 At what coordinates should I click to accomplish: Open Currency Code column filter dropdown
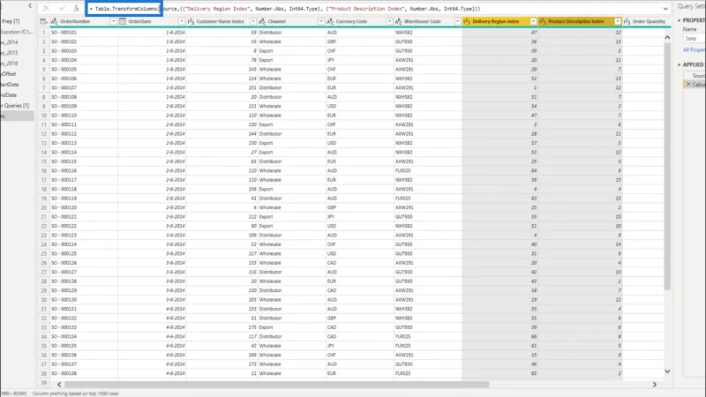[x=389, y=21]
